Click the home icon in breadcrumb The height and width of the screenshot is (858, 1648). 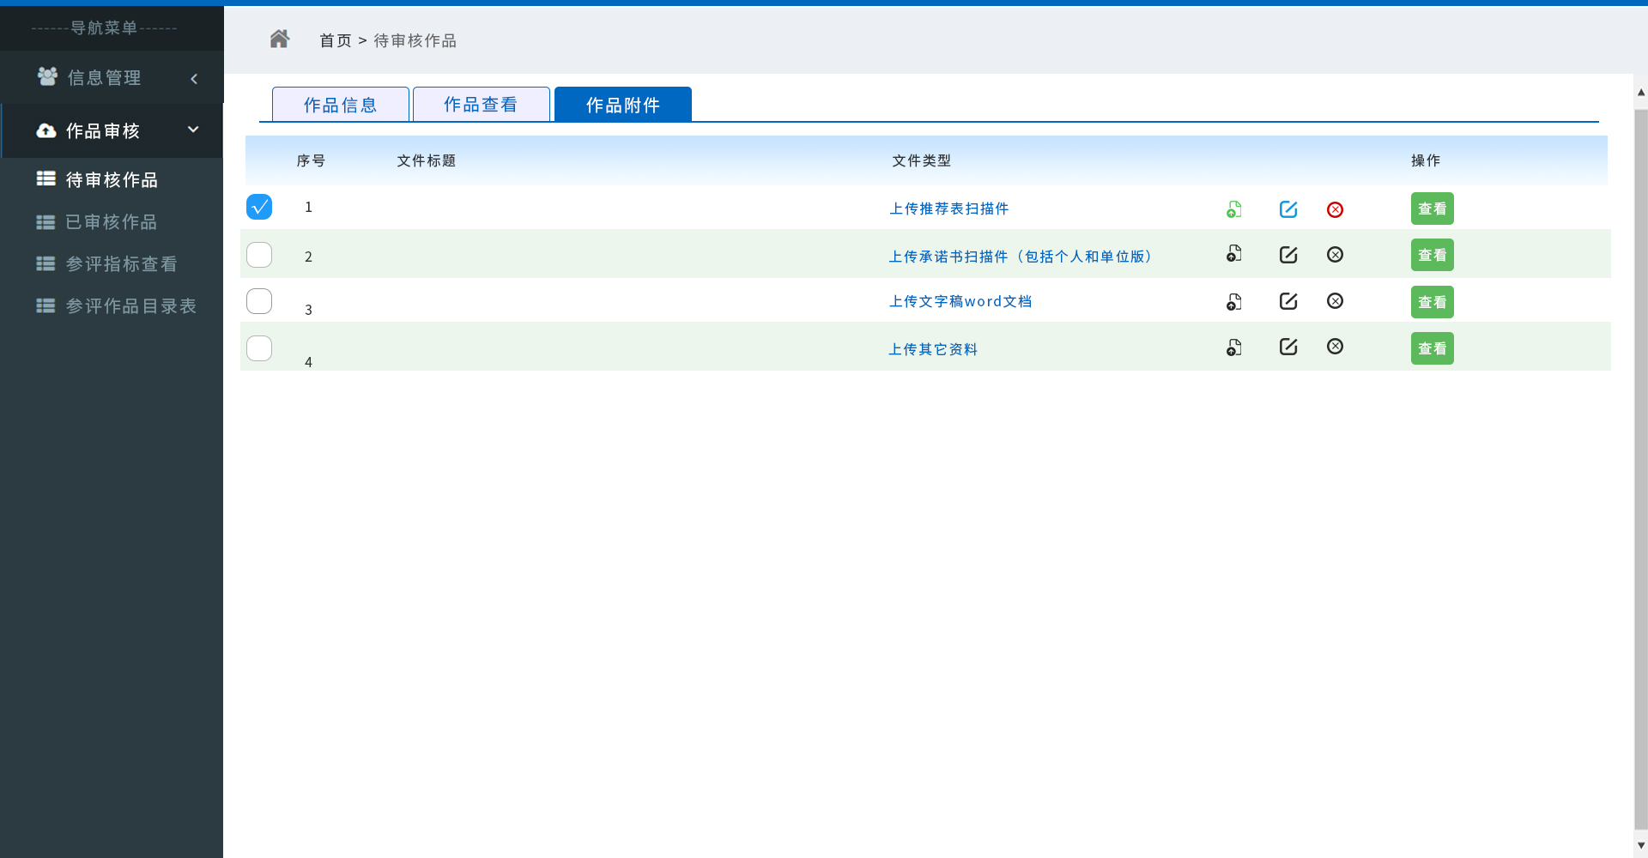click(279, 39)
